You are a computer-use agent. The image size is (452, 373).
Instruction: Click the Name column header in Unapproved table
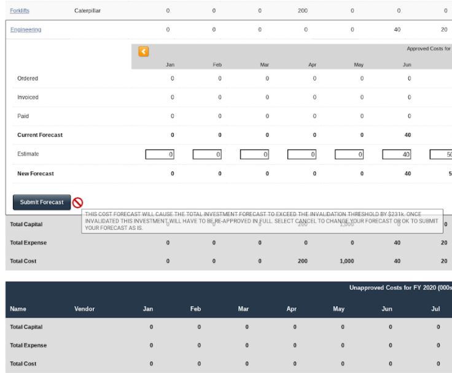18,308
